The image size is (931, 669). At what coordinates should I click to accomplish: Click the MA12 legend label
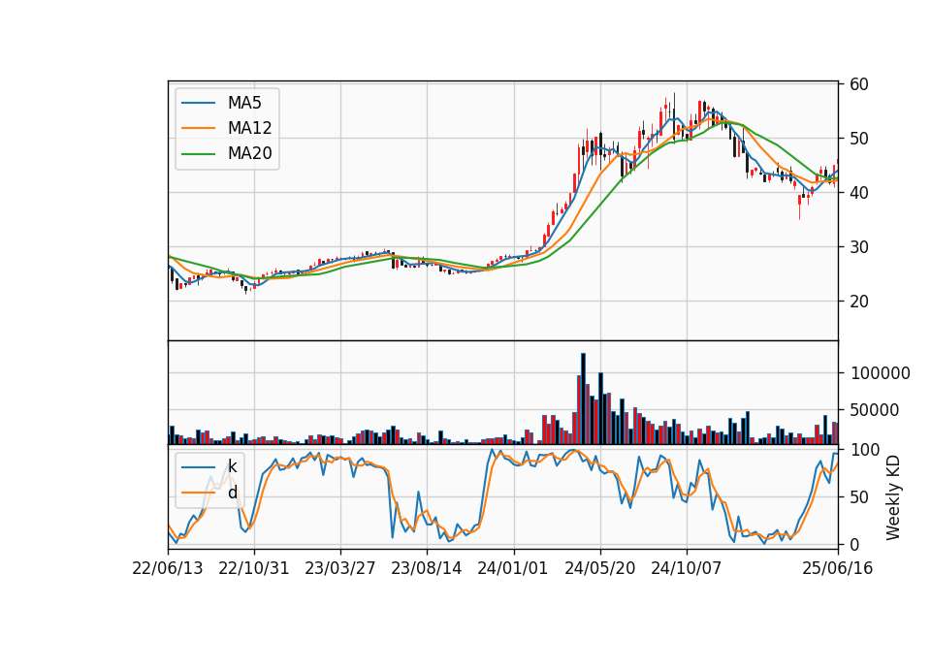(249, 128)
